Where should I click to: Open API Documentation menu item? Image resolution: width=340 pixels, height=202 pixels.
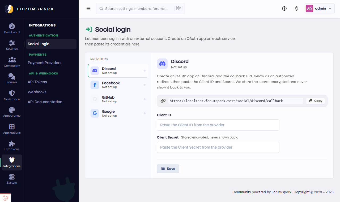pyautogui.click(x=51, y=102)
